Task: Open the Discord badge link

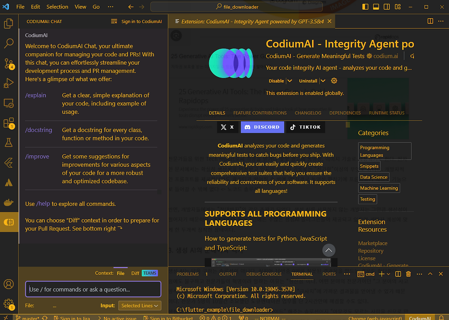Action: click(262, 127)
